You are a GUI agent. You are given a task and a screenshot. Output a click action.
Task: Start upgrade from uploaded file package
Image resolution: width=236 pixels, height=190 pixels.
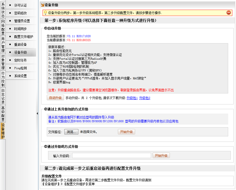126,132
